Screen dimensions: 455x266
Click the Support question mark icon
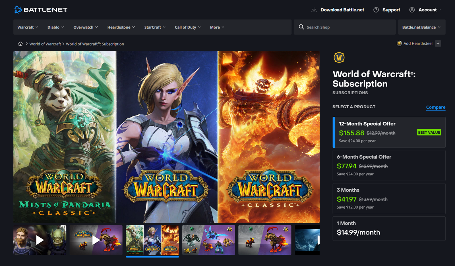(x=376, y=10)
